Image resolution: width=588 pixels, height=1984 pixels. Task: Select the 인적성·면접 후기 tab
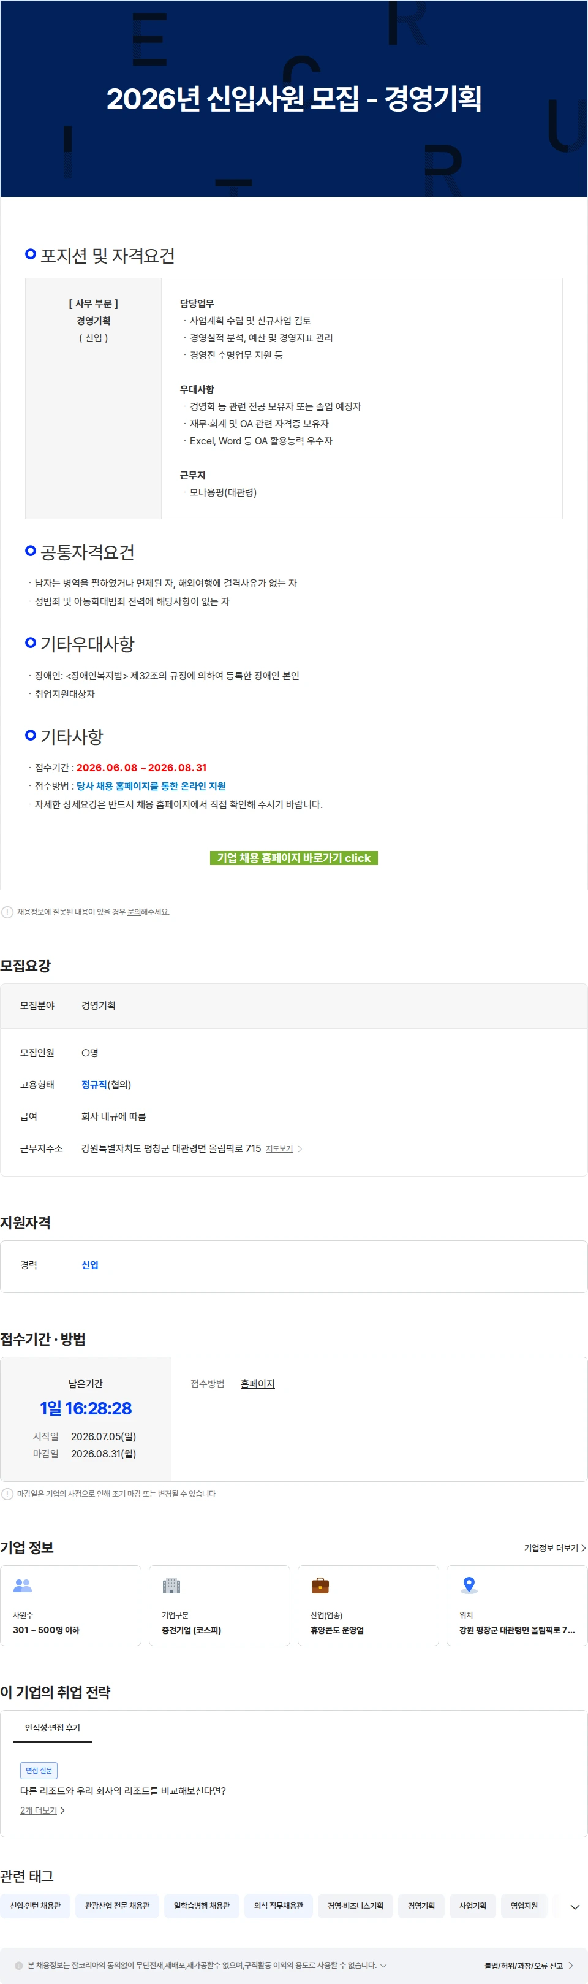(x=52, y=1728)
